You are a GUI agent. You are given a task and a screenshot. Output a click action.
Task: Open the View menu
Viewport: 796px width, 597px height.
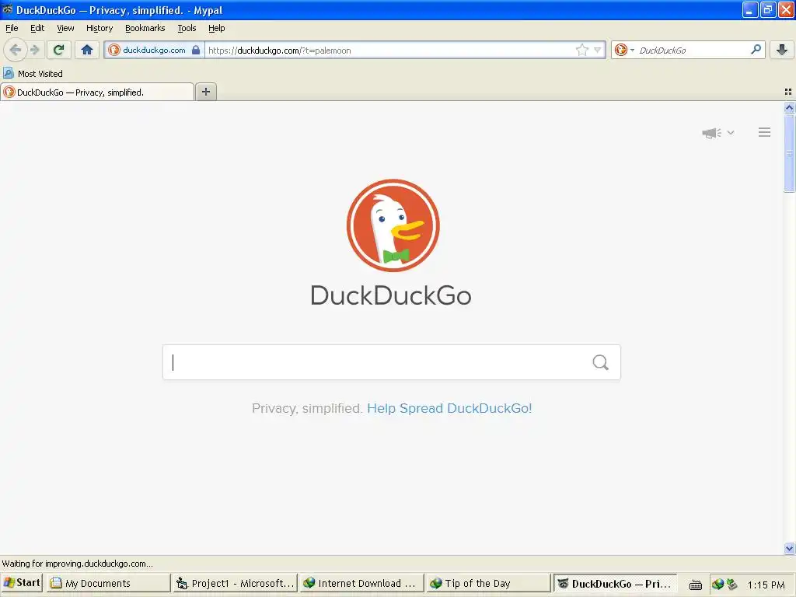[x=65, y=28]
